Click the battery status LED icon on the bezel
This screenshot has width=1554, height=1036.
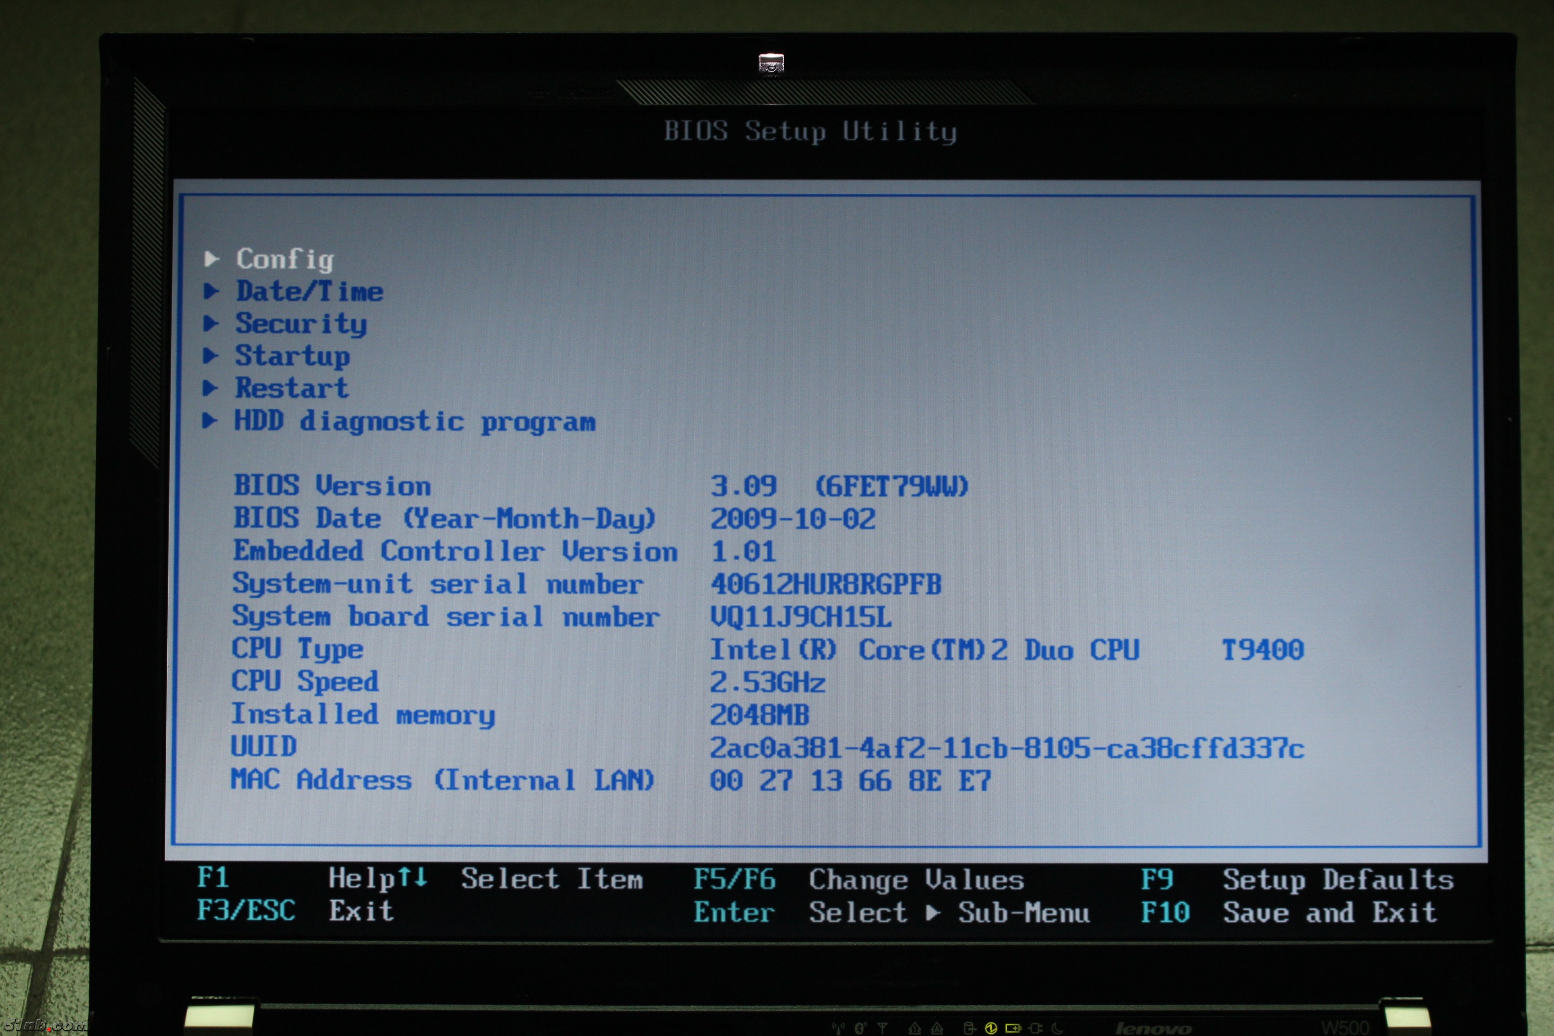point(1013,1029)
